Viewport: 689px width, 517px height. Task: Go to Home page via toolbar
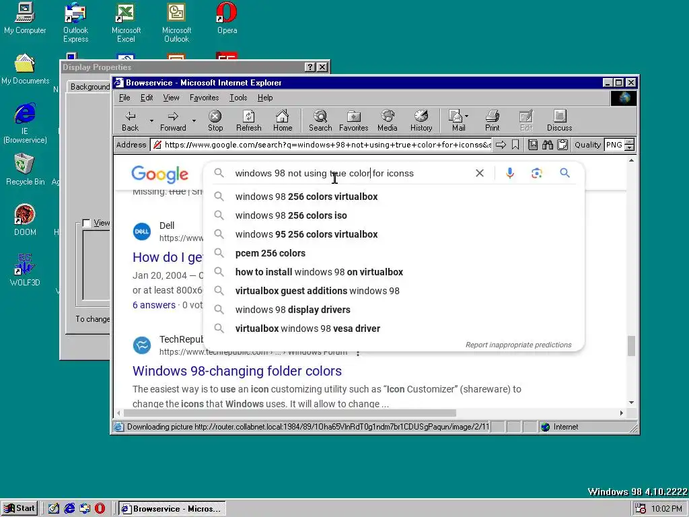283,121
